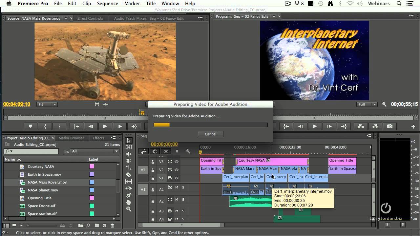Screen dimensions: 420x236
Task: Click the Courtesy NASA pink label swatch
Action: click(x=92, y=167)
